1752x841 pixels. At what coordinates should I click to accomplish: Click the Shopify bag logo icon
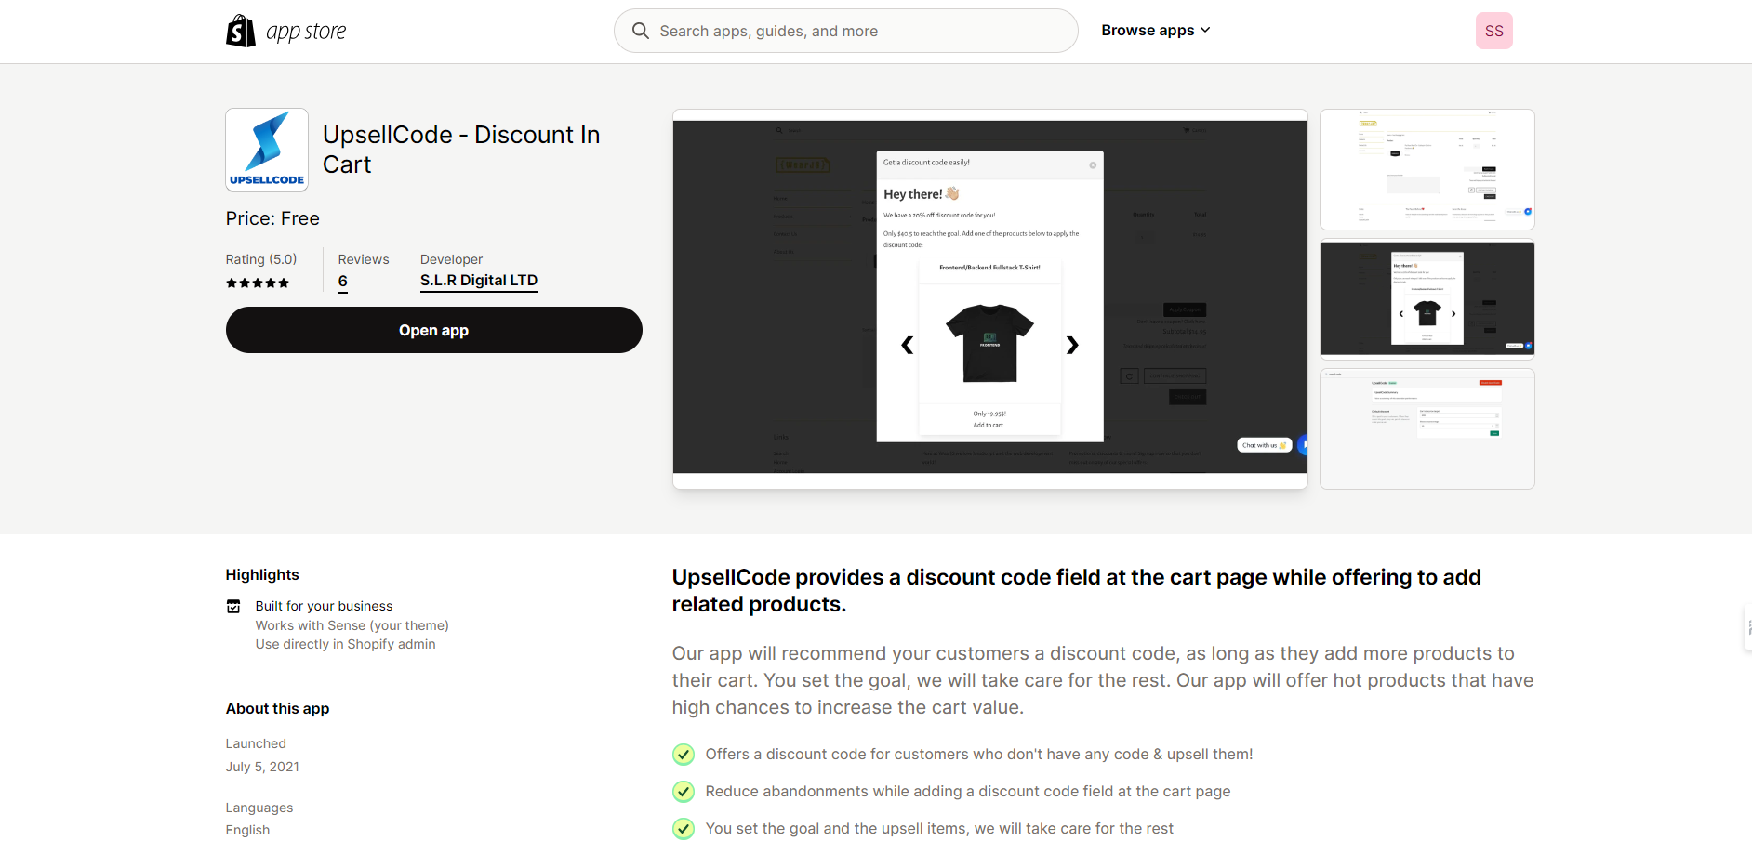point(241,31)
